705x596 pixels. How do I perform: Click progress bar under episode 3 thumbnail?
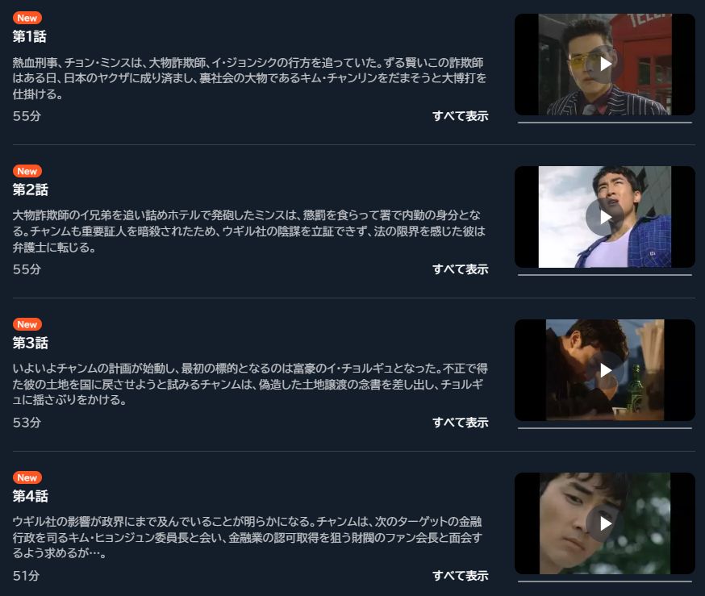coord(605,428)
